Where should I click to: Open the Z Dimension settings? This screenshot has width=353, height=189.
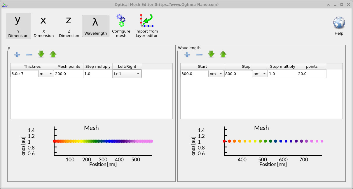pos(69,26)
